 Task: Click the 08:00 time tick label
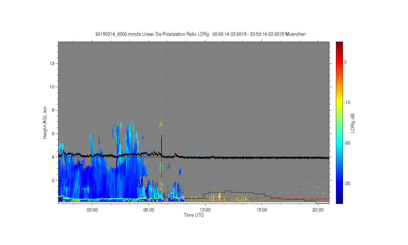coord(149,210)
